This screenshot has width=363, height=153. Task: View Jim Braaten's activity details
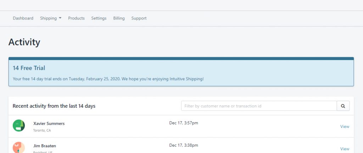coord(345,149)
